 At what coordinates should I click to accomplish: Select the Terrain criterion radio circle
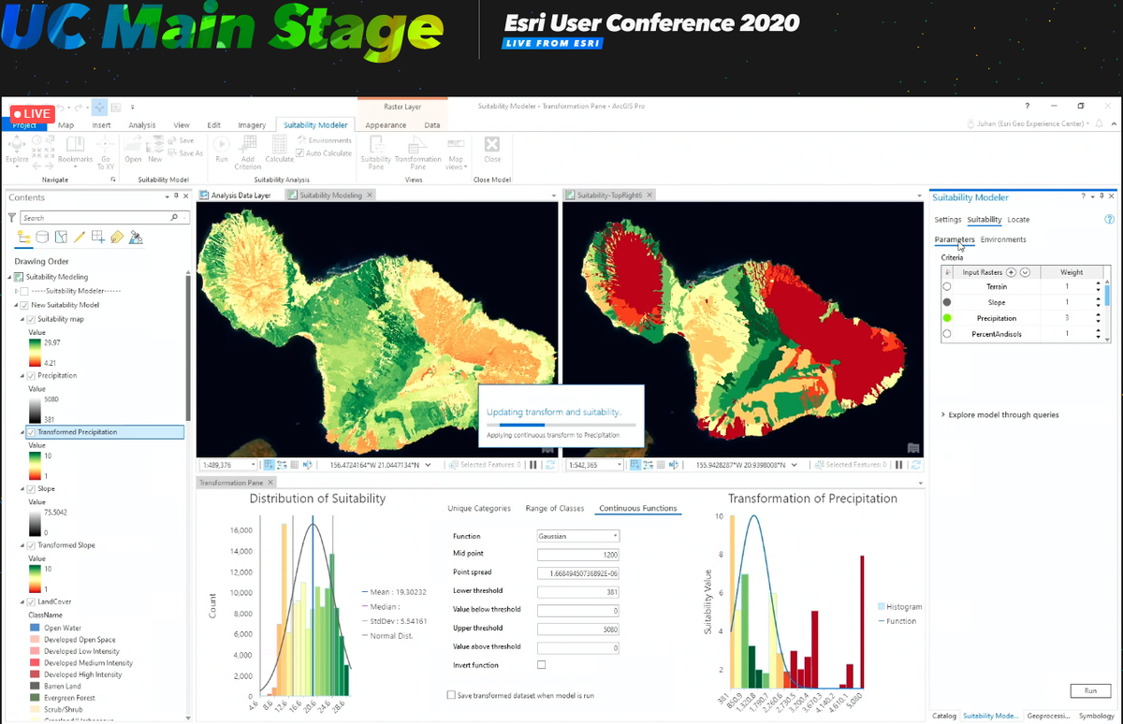point(947,287)
